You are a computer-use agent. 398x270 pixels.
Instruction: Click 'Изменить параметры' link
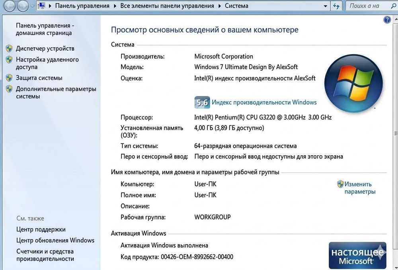coord(360,188)
